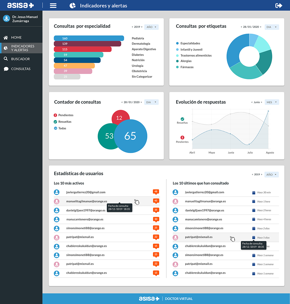Click the Buscador magnifier icon in sidebar
This screenshot has width=290, height=304.
pos(6,59)
